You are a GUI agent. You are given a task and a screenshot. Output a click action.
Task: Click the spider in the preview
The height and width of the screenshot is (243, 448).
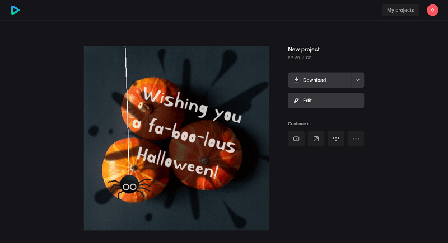click(x=129, y=183)
